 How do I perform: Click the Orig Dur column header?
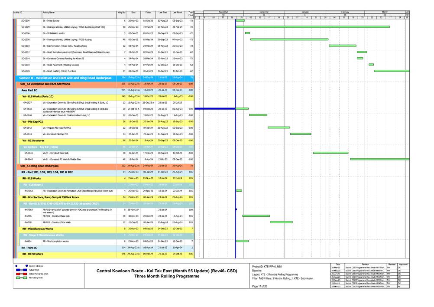(x=121, y=13)
